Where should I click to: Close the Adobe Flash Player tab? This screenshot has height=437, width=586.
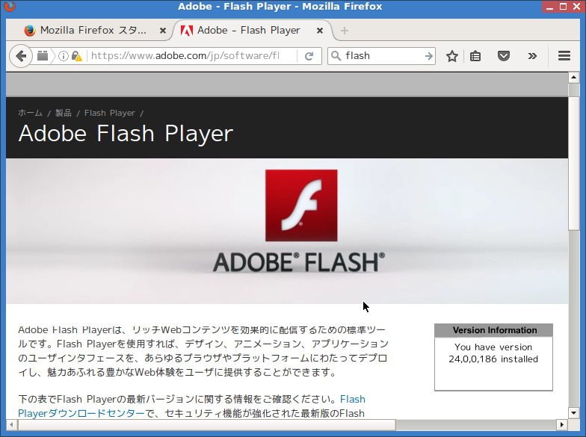point(320,31)
